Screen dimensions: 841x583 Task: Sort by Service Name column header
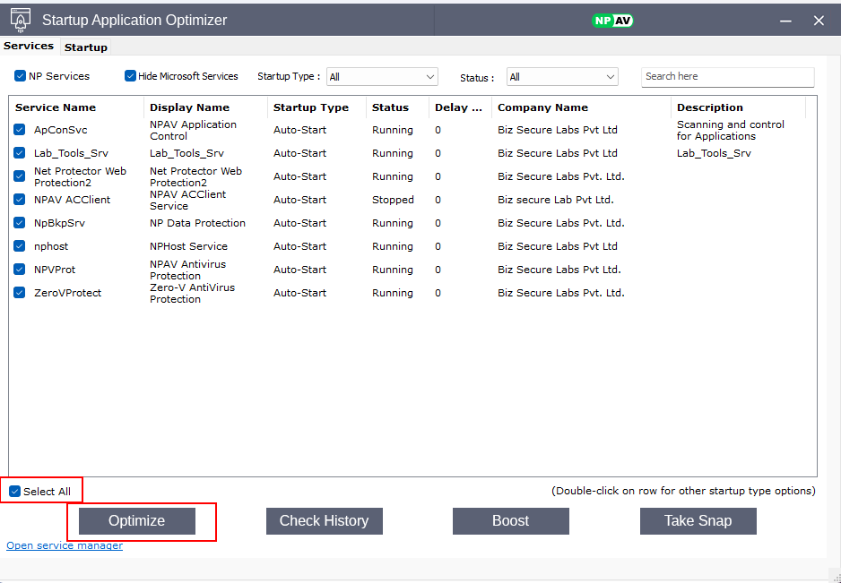coord(56,107)
